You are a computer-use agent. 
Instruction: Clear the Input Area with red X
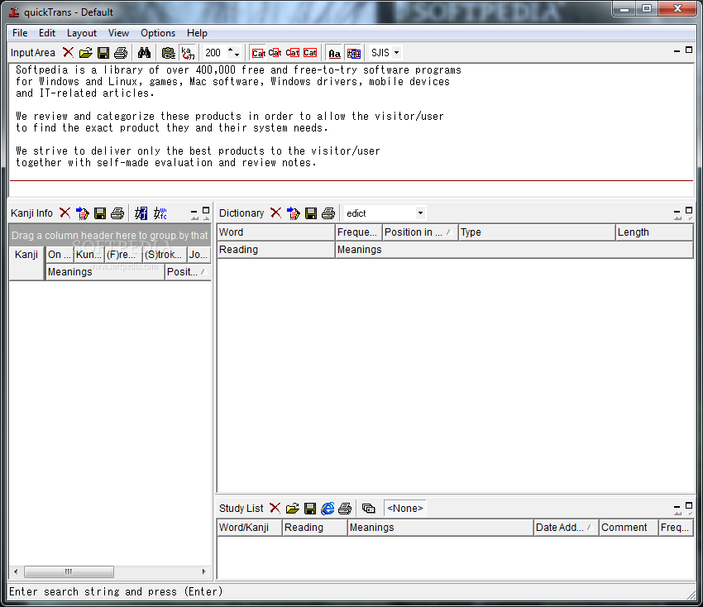(68, 52)
